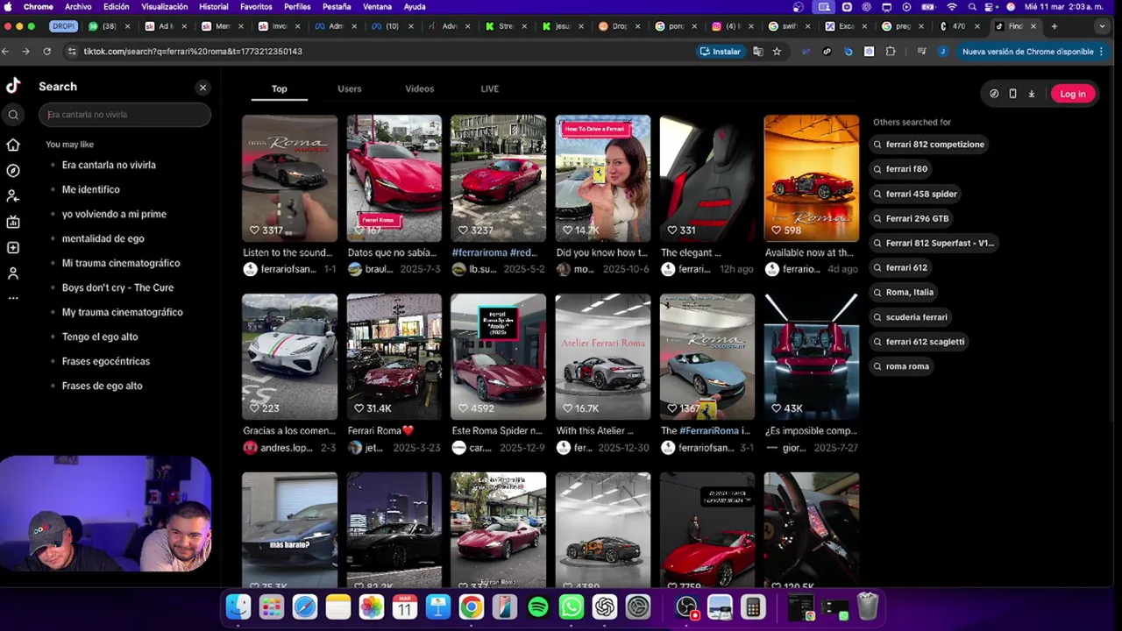The width and height of the screenshot is (1122, 631).
Task: Open Chrome Favoritos menu
Action: (x=256, y=7)
